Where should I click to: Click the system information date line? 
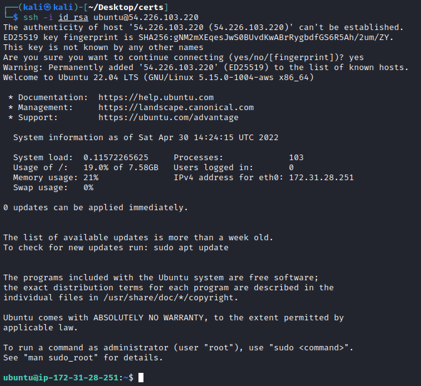146,138
